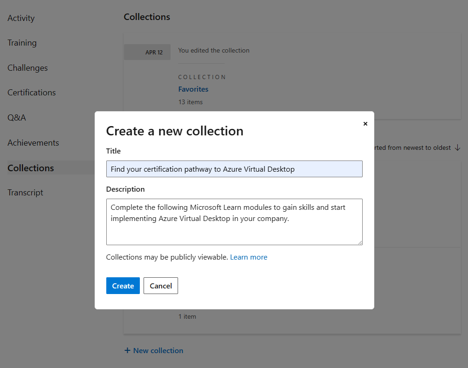
Task: Click the Create button
Action: [123, 286]
